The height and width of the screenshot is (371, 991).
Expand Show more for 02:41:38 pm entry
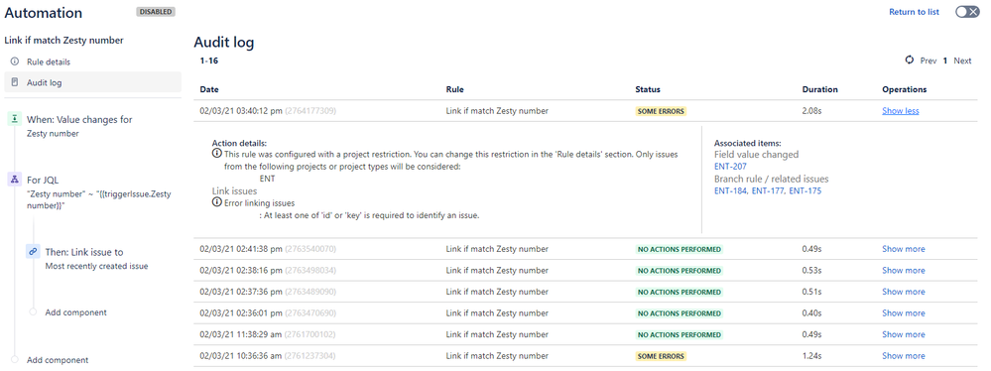pyautogui.click(x=904, y=249)
